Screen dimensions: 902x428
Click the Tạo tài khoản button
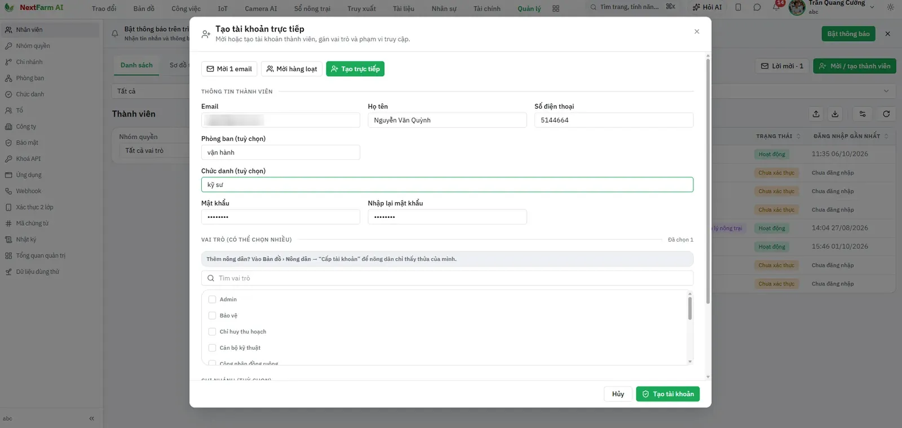667,394
